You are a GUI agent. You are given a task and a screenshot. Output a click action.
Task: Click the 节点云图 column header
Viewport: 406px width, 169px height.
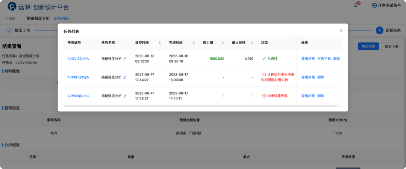(348, 157)
